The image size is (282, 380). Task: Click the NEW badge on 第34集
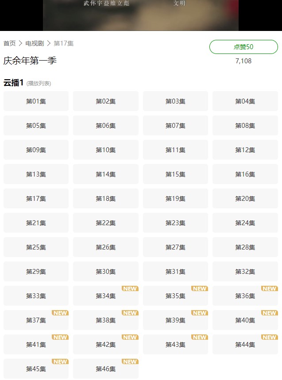(x=130, y=288)
